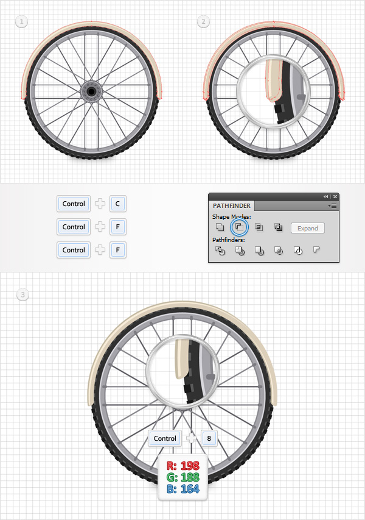365x520 pixels.
Task: Click the Minus Back pathfinder icon
Action: coord(316,249)
